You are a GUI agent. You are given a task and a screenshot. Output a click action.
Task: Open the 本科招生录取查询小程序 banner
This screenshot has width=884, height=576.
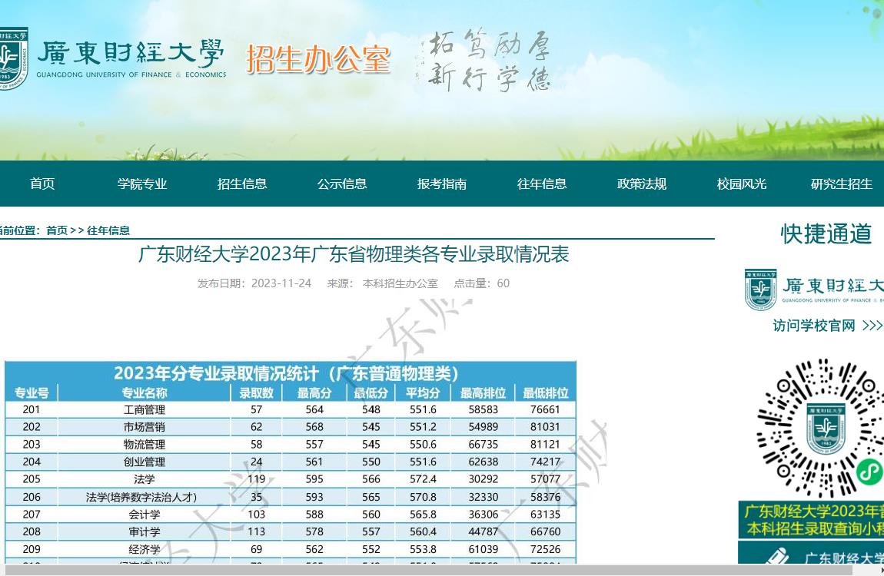pos(811,520)
